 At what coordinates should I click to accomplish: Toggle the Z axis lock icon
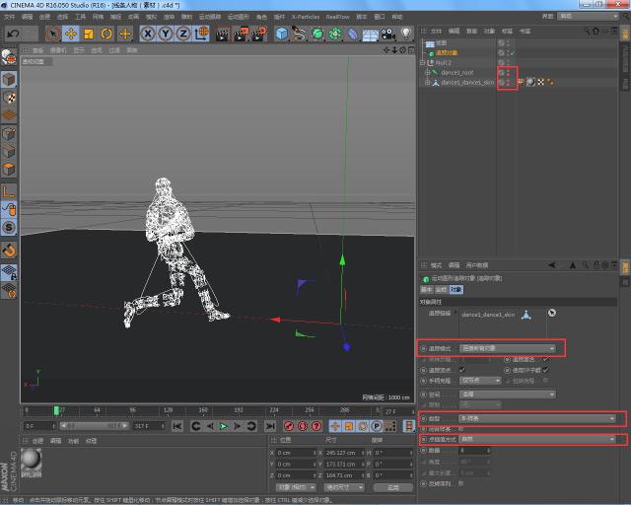[x=183, y=34]
